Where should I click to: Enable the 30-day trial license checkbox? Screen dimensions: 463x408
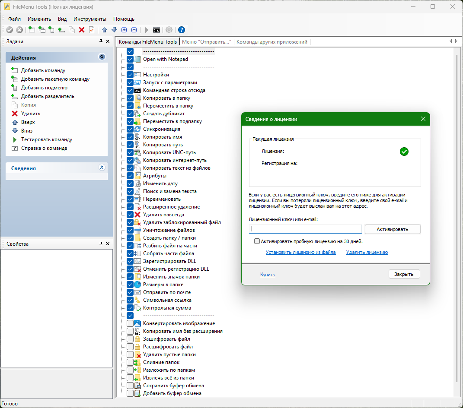tap(257, 241)
